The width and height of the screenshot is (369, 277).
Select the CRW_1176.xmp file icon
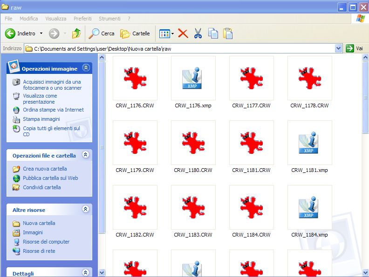tap(193, 78)
